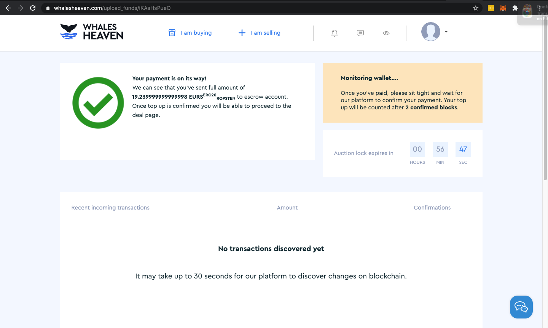Reload the page with the refresh icon
Image resolution: width=548 pixels, height=328 pixels.
[x=33, y=8]
